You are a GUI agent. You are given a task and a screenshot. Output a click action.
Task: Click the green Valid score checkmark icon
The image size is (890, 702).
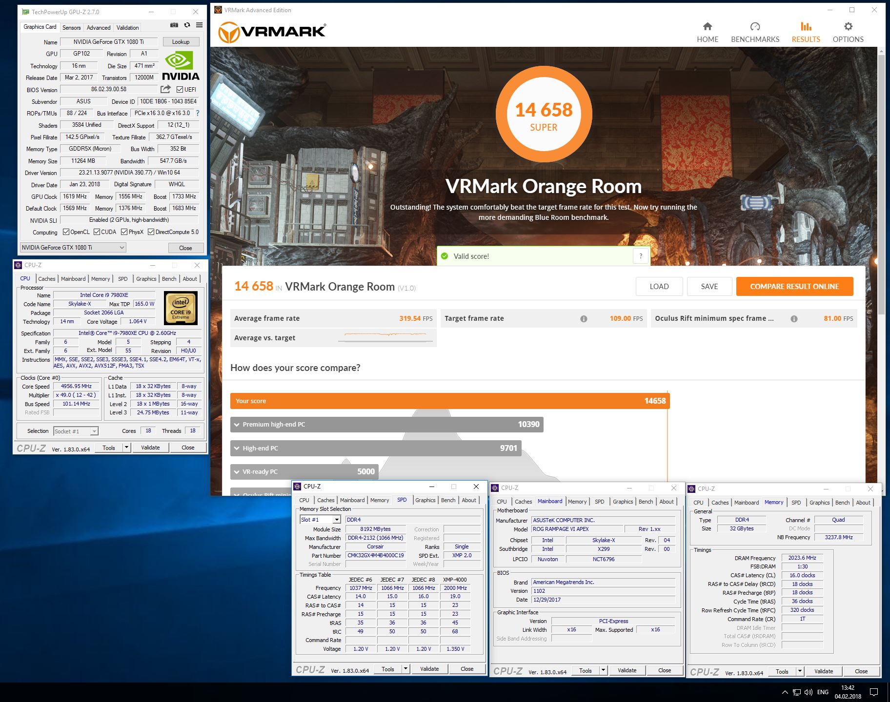[x=445, y=256]
